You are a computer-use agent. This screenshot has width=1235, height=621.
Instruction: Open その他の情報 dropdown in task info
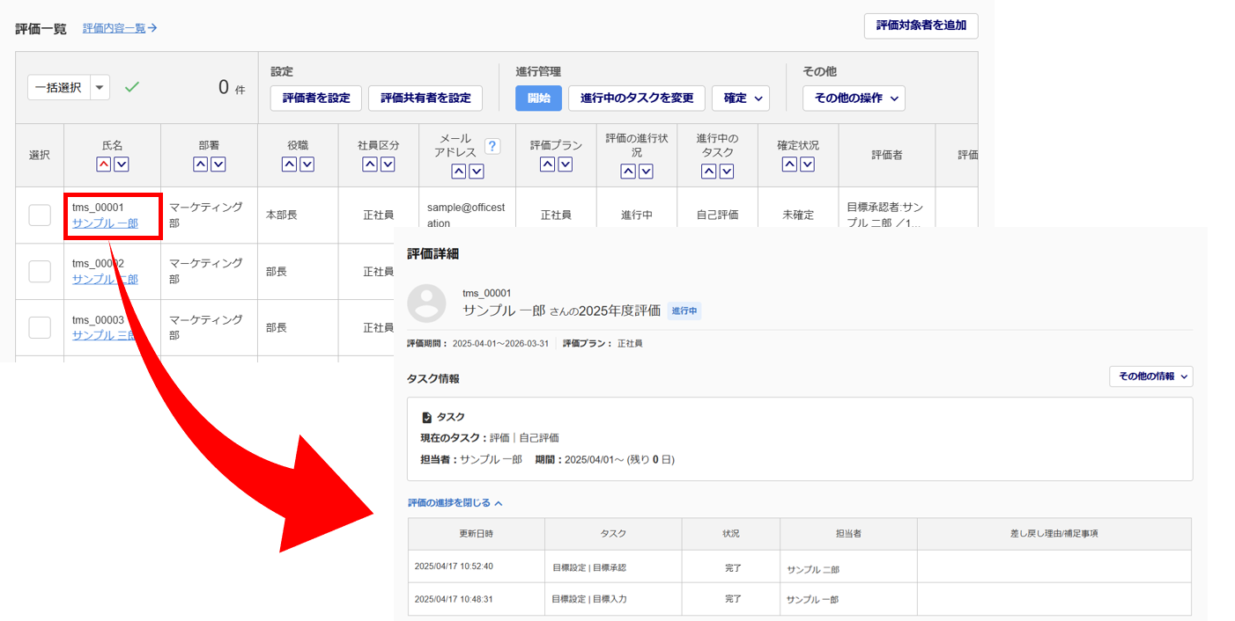coord(1150,376)
